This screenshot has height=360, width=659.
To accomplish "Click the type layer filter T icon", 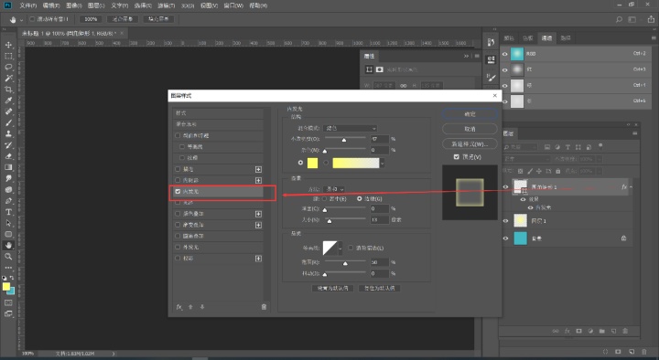I will 567,147.
